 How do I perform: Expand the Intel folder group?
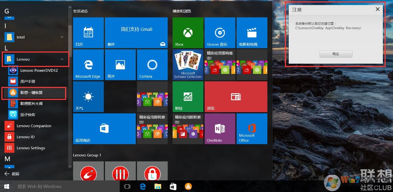(62, 37)
